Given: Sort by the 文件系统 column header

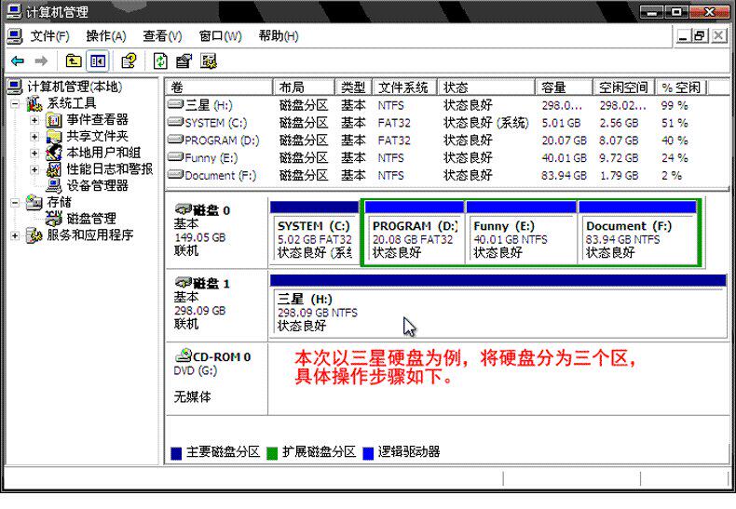Looking at the screenshot, I should click(404, 87).
